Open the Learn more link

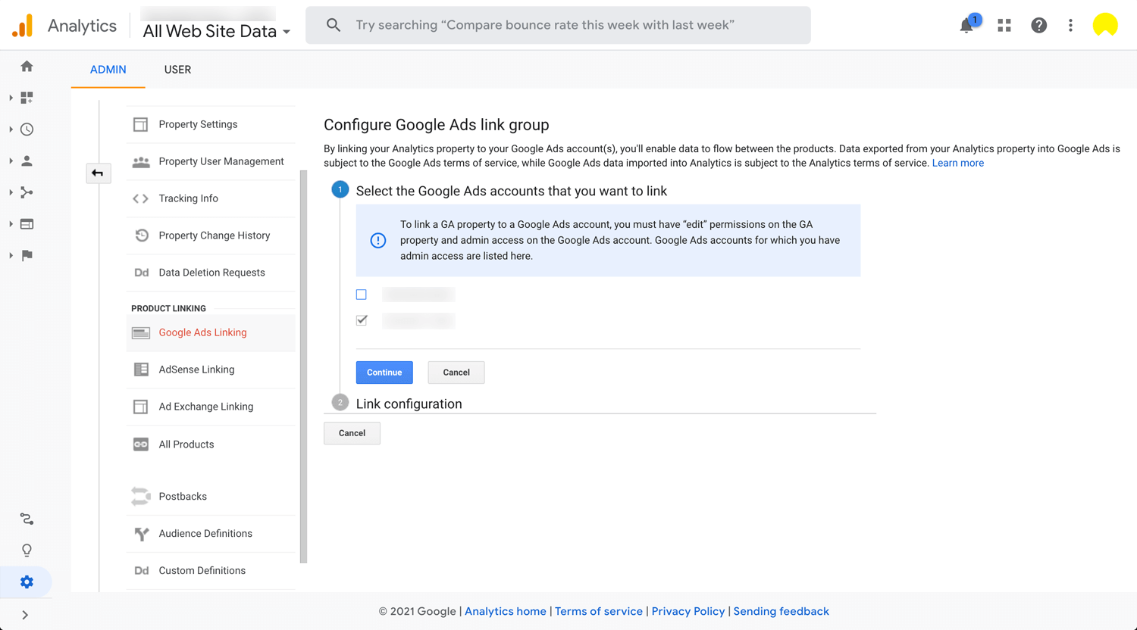(958, 163)
